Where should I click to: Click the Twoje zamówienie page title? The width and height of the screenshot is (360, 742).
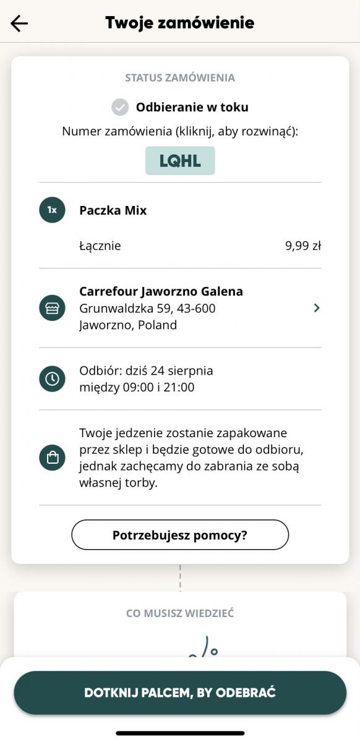(180, 23)
